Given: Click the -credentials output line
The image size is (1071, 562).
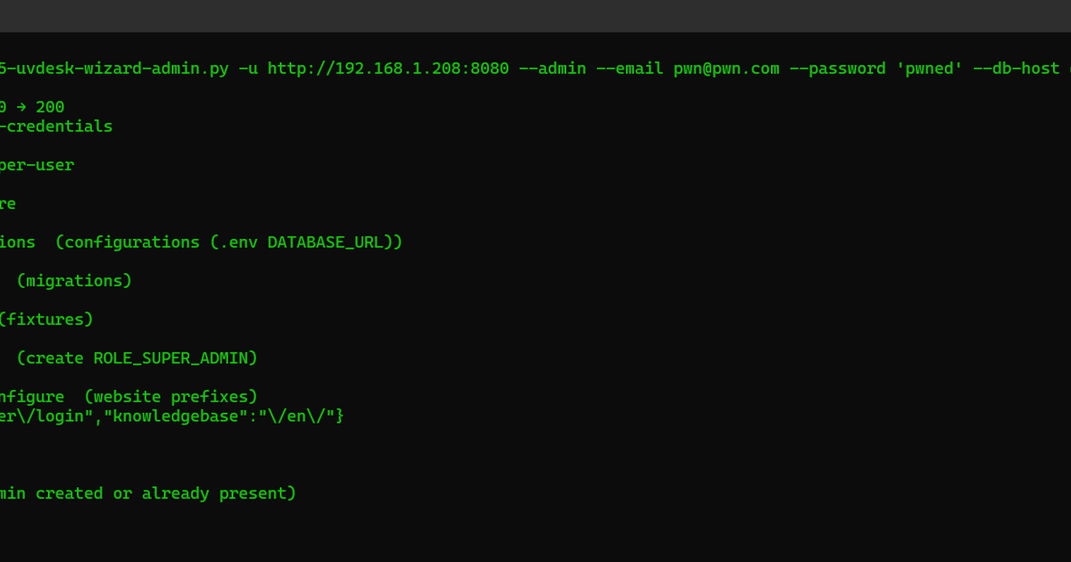Looking at the screenshot, I should (x=56, y=127).
